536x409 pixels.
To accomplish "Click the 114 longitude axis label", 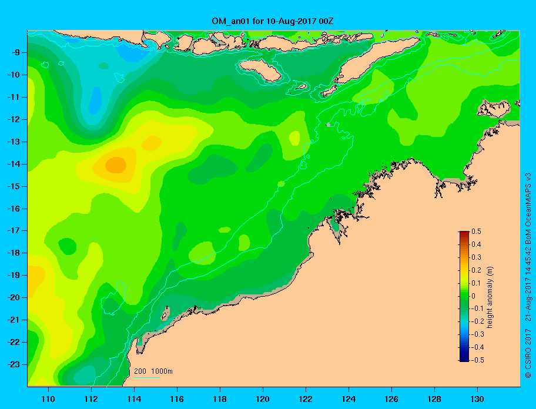I will coord(134,399).
